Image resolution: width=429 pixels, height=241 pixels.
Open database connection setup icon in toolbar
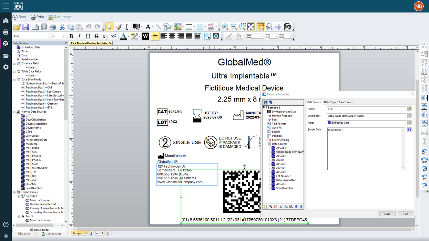(44, 27)
